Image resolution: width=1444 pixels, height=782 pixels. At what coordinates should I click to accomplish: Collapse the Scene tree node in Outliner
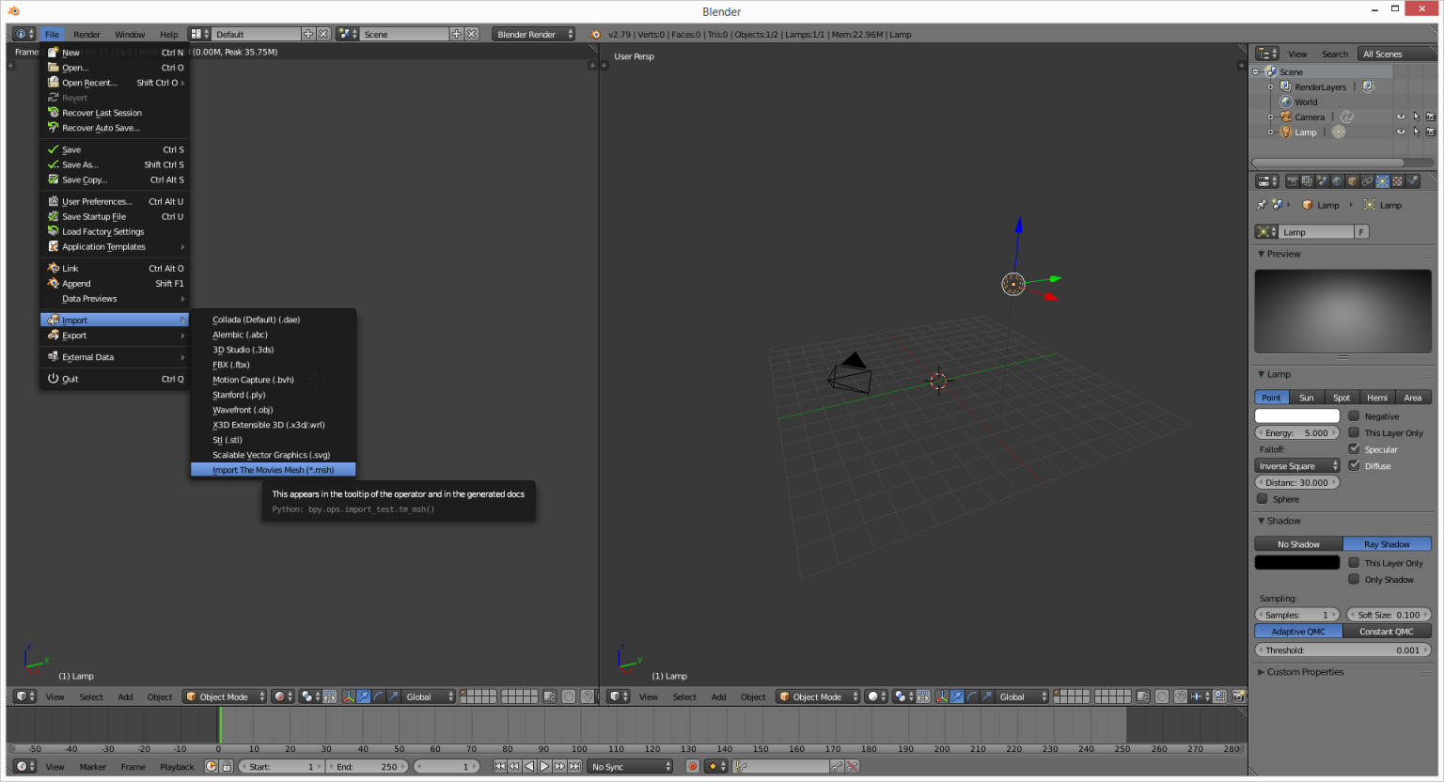1255,72
